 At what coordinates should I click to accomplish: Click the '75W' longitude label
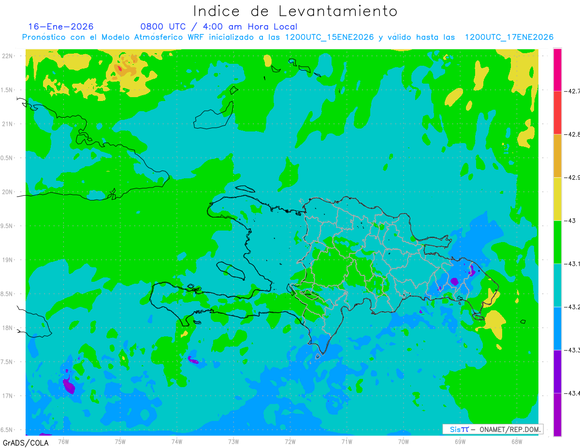pyautogui.click(x=120, y=441)
